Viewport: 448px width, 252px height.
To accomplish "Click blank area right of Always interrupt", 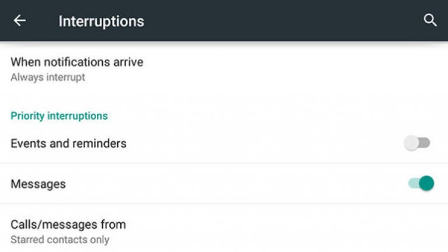I will point(262,77).
